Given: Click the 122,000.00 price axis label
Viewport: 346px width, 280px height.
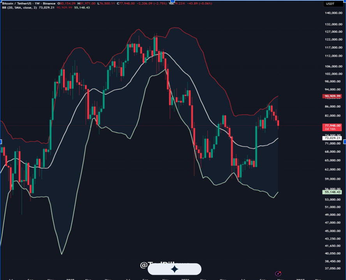Looking at the screenshot, I should [x=334, y=39].
